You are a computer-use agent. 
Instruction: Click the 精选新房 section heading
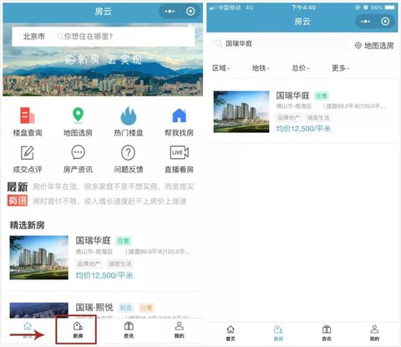pyautogui.click(x=27, y=225)
